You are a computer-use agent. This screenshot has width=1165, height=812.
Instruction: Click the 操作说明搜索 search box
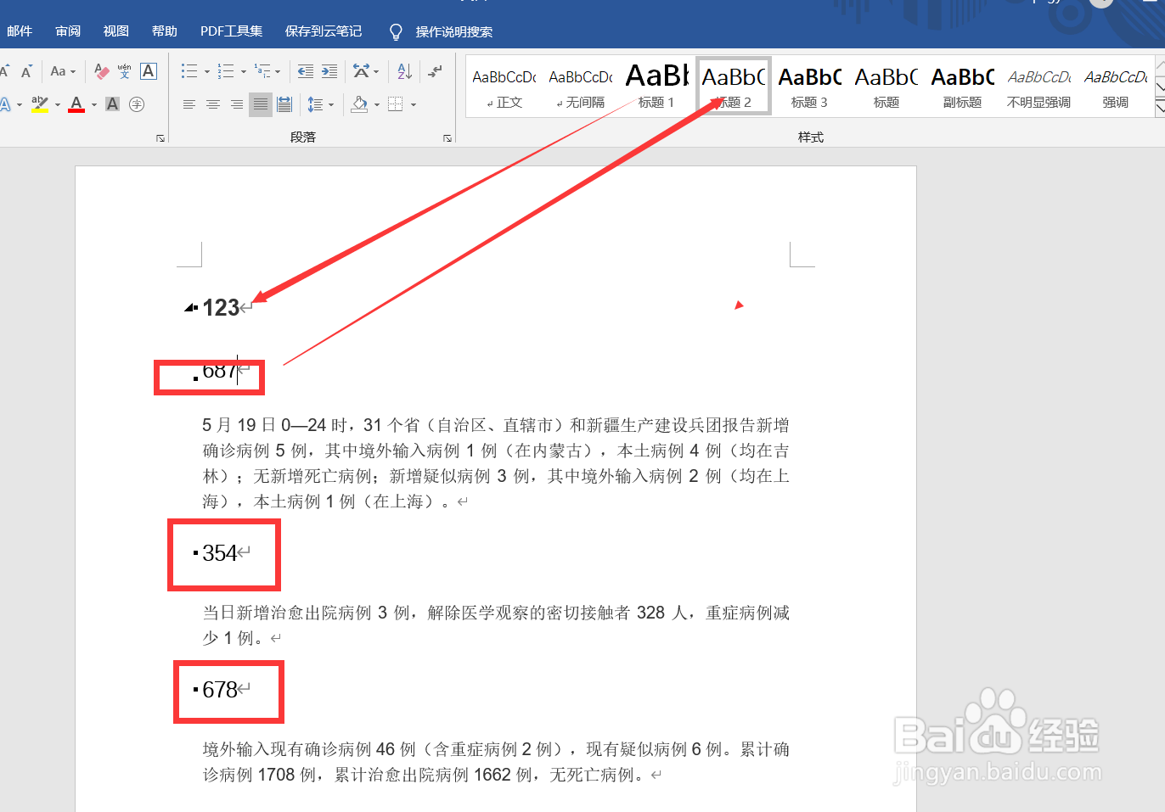pos(454,32)
